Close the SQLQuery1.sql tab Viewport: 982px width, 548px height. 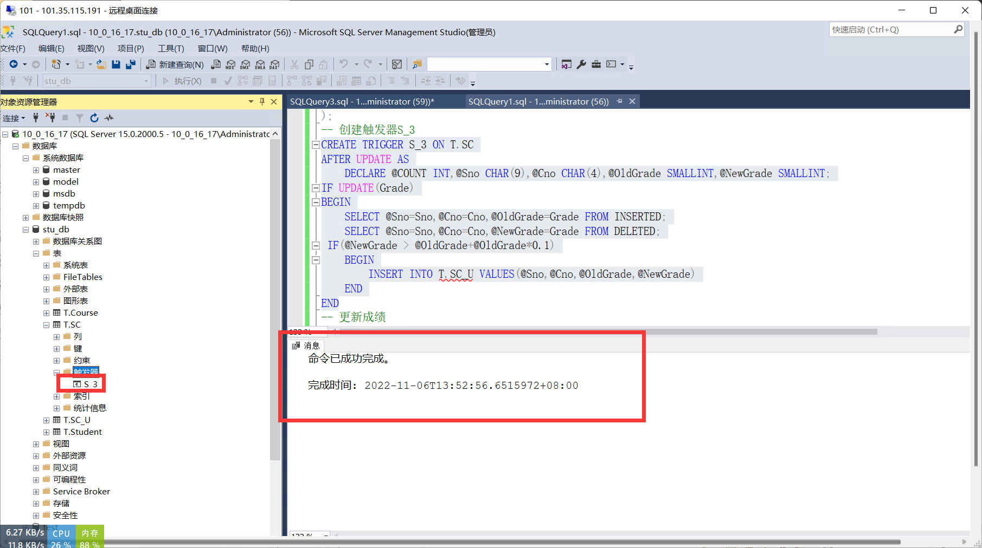click(x=632, y=101)
